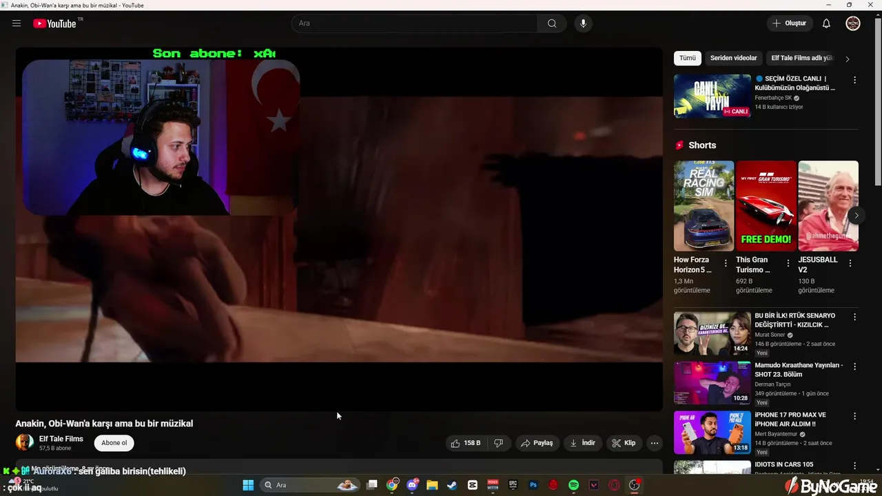Select the Tümü filter chip
This screenshot has width=882, height=496.
[x=687, y=59]
